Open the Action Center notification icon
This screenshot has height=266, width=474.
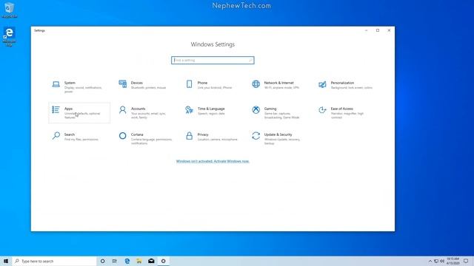(x=466, y=261)
